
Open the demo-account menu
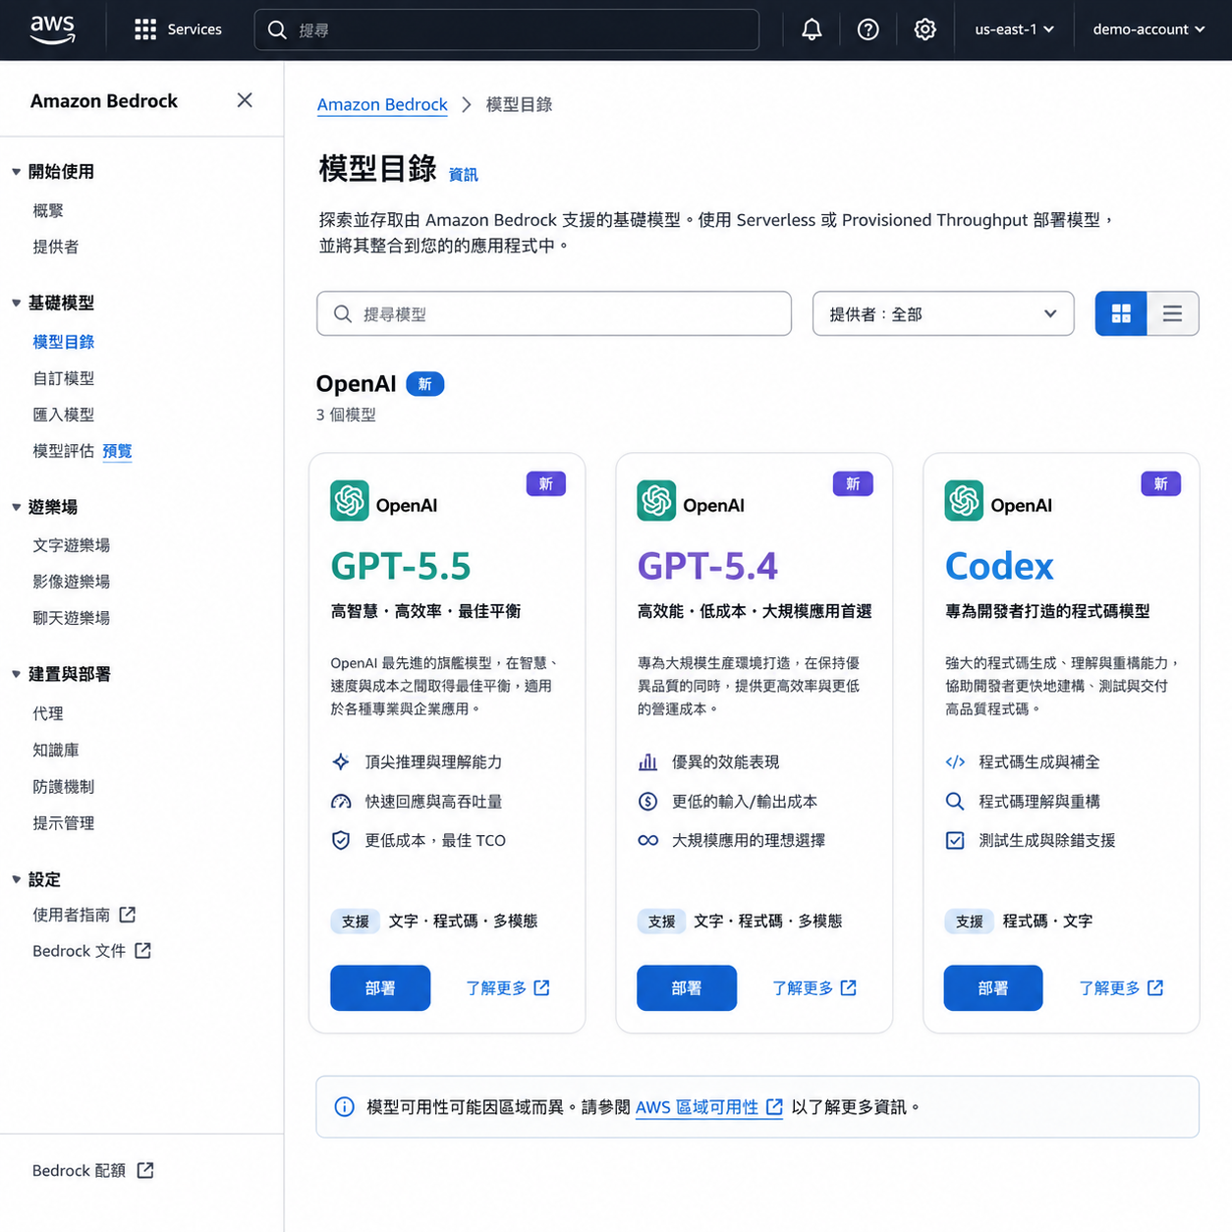click(x=1148, y=29)
